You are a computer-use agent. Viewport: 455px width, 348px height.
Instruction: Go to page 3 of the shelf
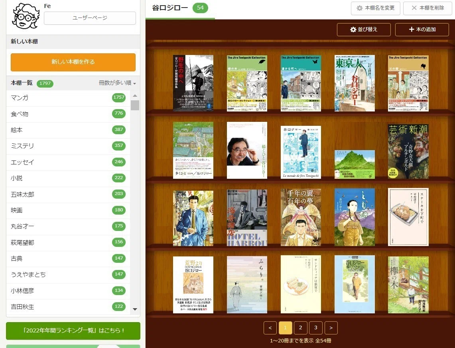pos(316,328)
